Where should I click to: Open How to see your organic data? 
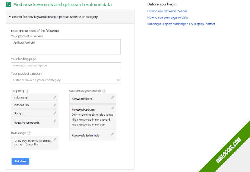click(x=168, y=18)
